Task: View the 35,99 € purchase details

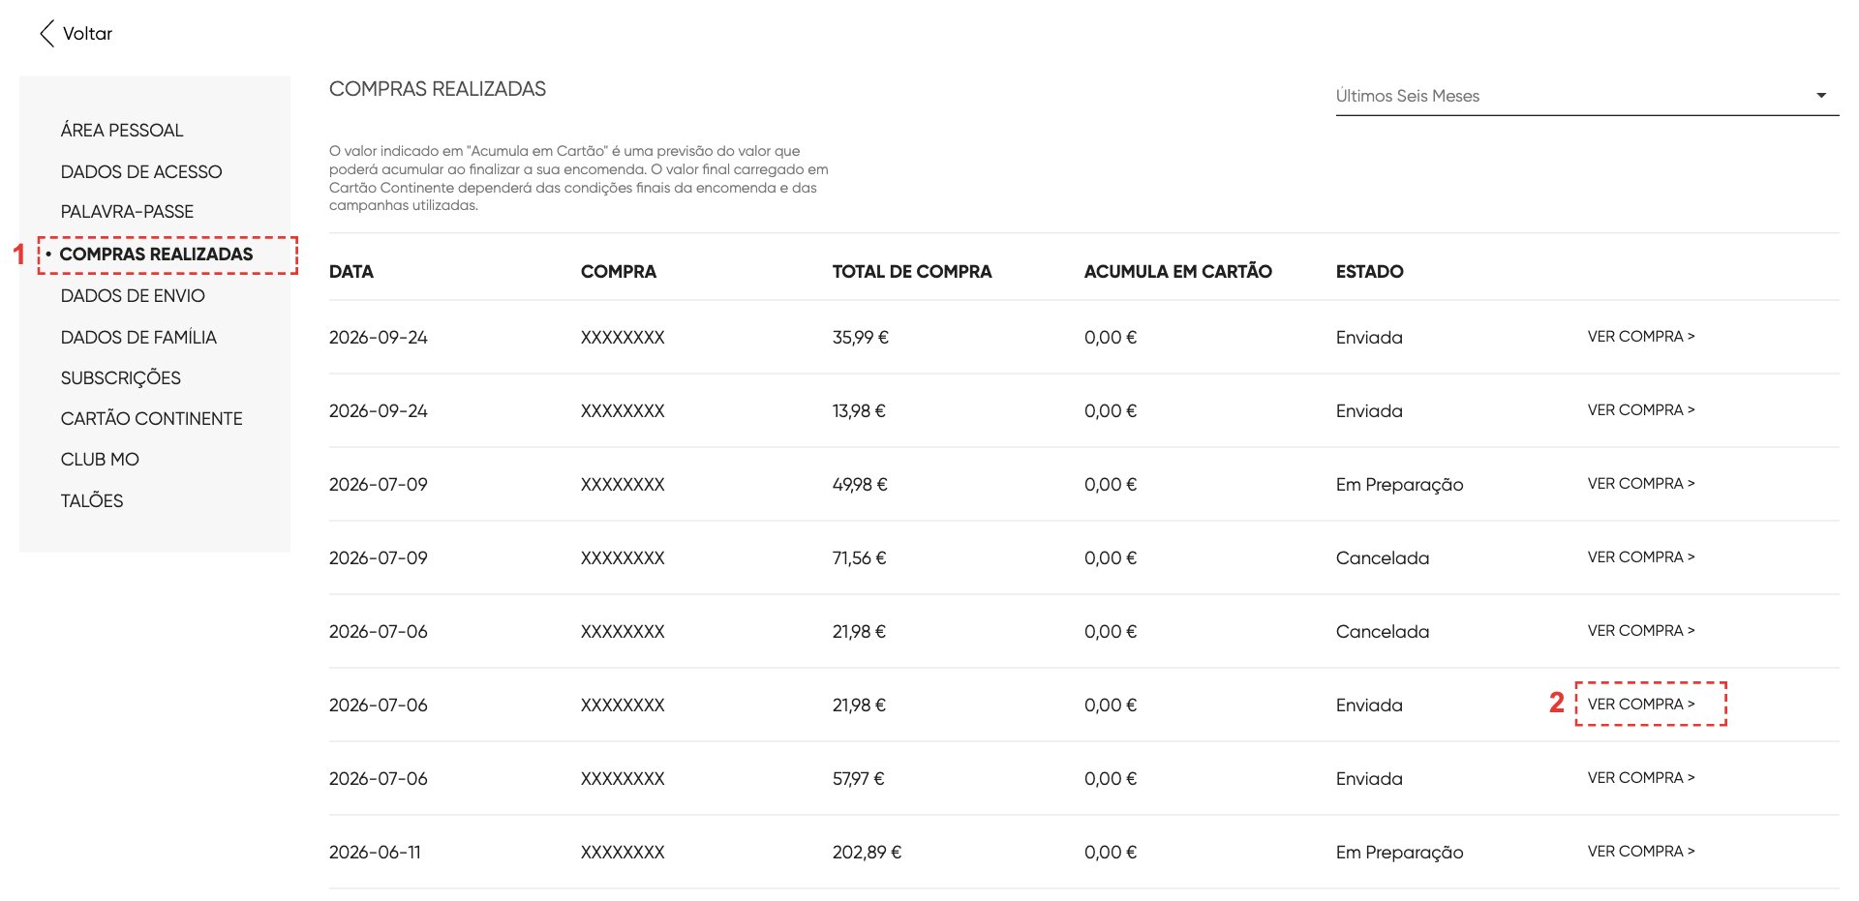Action: (x=1641, y=337)
